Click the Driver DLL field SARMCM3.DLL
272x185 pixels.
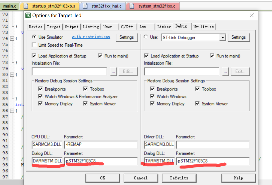[x=159, y=145]
